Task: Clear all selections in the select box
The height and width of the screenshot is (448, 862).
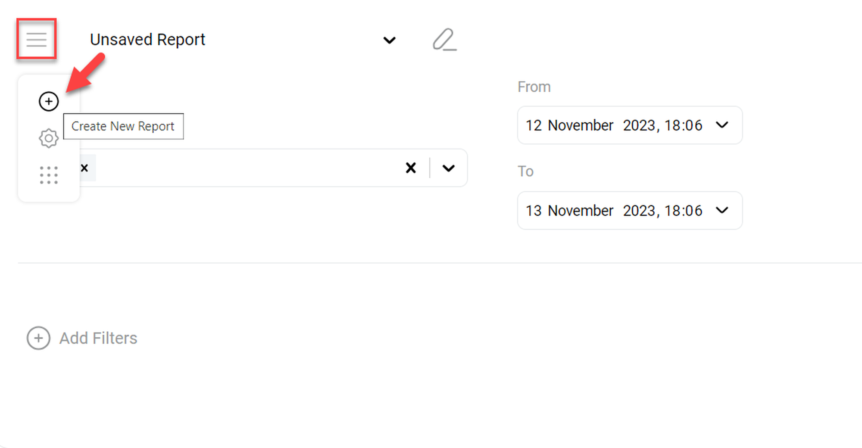Action: (411, 168)
